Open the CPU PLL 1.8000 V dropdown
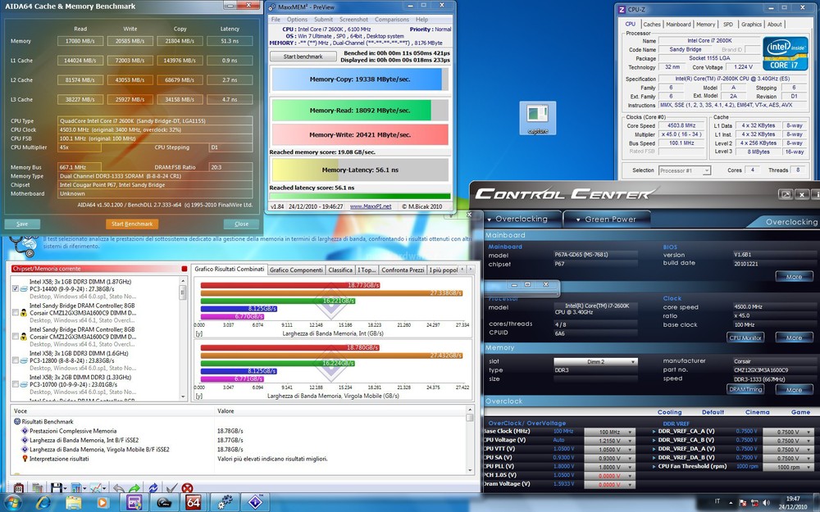Viewport: 820px width, 512px height. click(609, 467)
